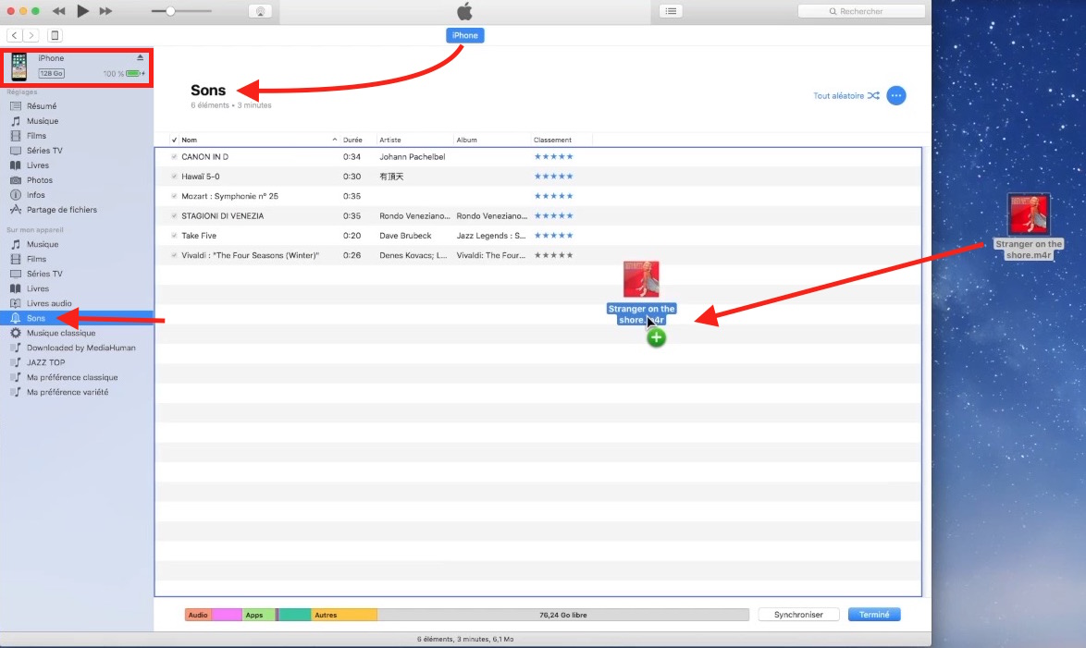The image size is (1086, 648).
Task: Sort the list by Durée column
Action: click(x=352, y=140)
